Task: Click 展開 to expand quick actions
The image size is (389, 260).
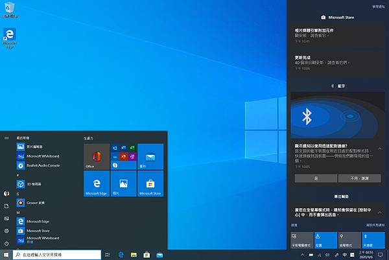Action: (x=294, y=225)
